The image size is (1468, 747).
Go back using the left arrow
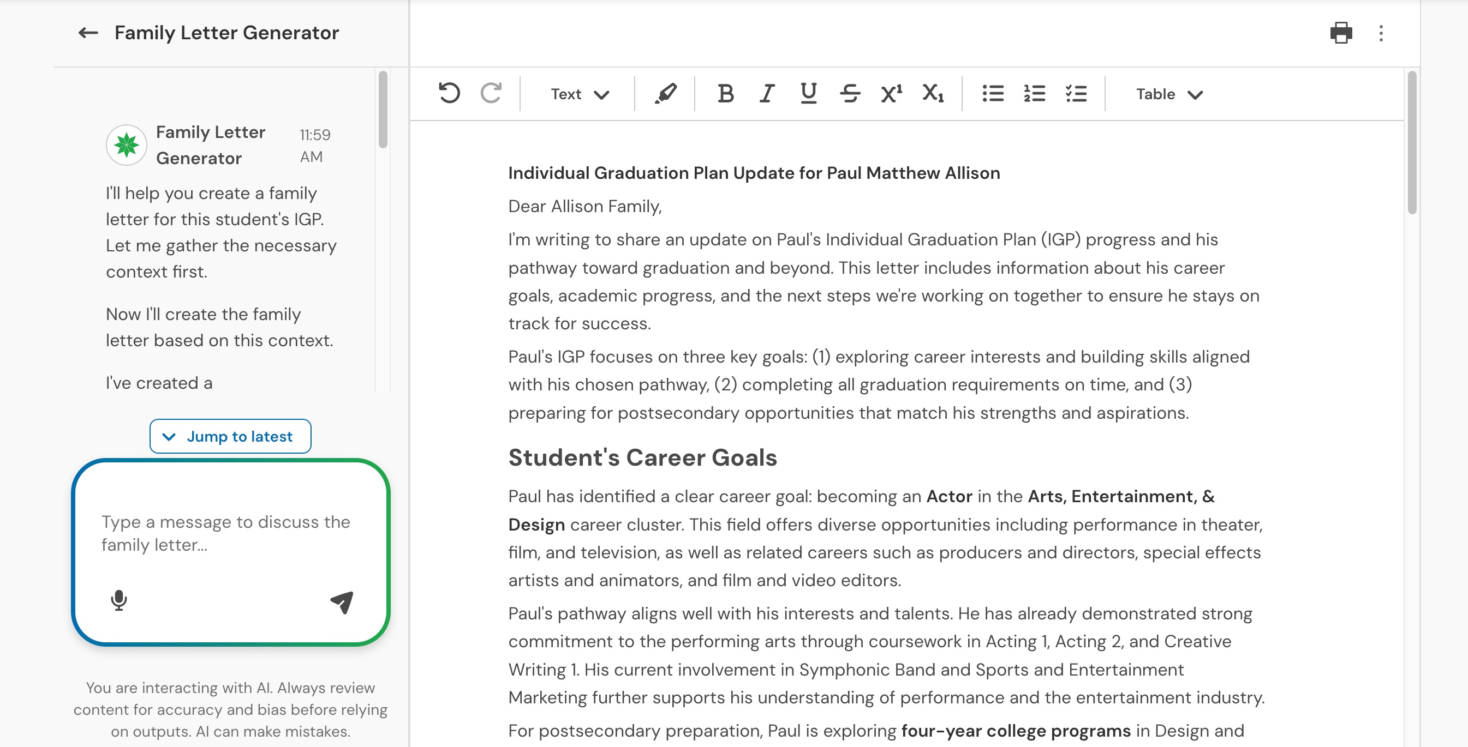(x=88, y=33)
